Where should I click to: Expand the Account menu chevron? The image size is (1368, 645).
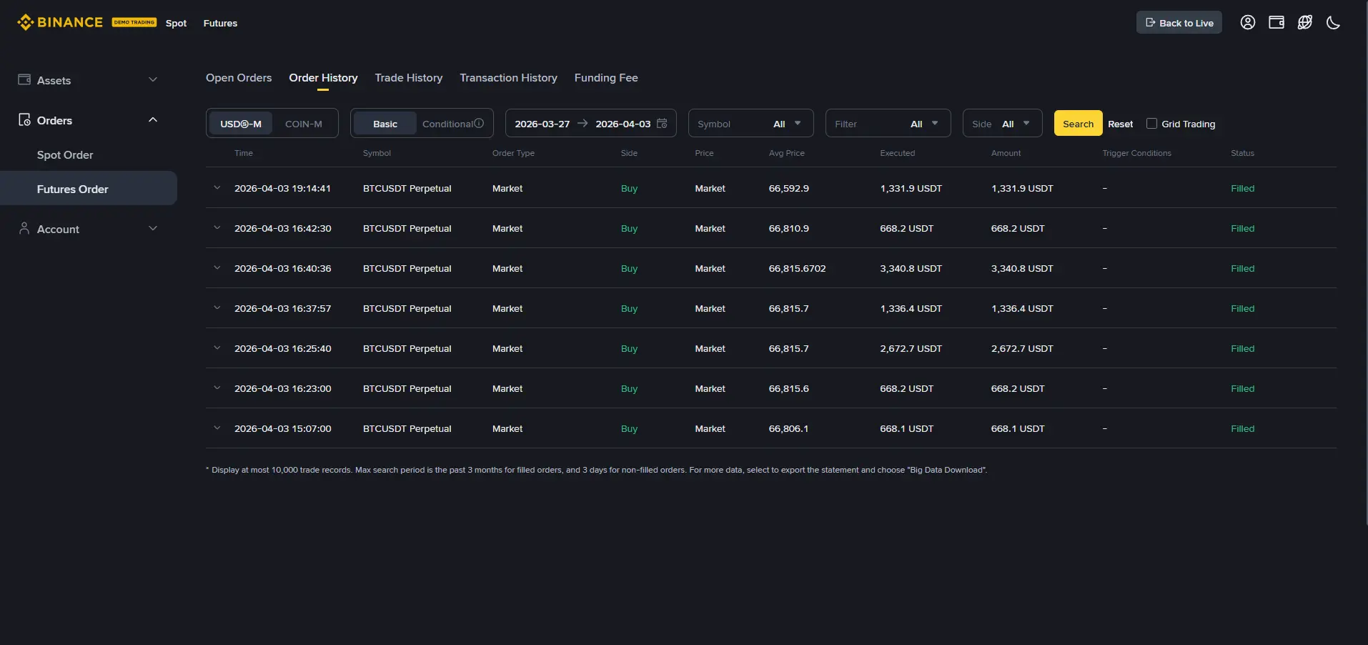point(152,228)
